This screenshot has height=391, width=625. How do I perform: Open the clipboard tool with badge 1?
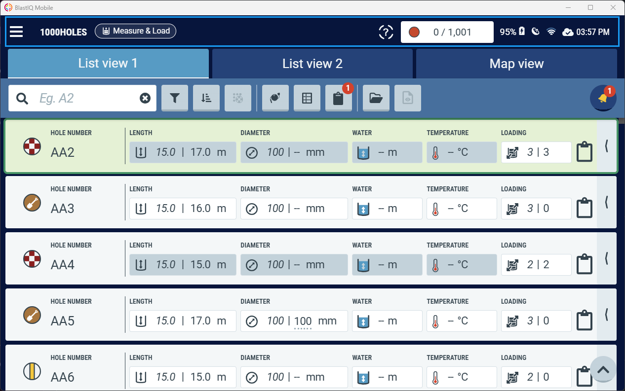pos(339,98)
